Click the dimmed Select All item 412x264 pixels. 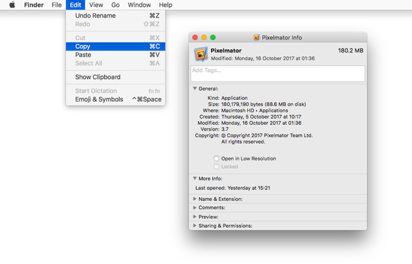coord(115,63)
